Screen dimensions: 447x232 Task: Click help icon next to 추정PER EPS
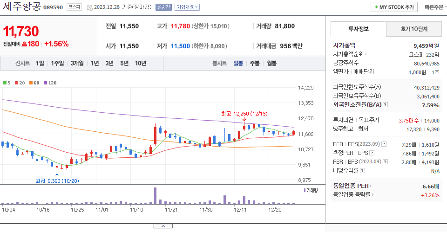tap(372, 153)
